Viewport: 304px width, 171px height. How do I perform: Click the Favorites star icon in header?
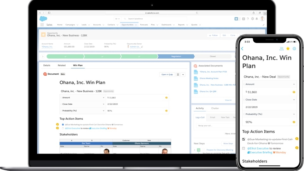[236, 19]
